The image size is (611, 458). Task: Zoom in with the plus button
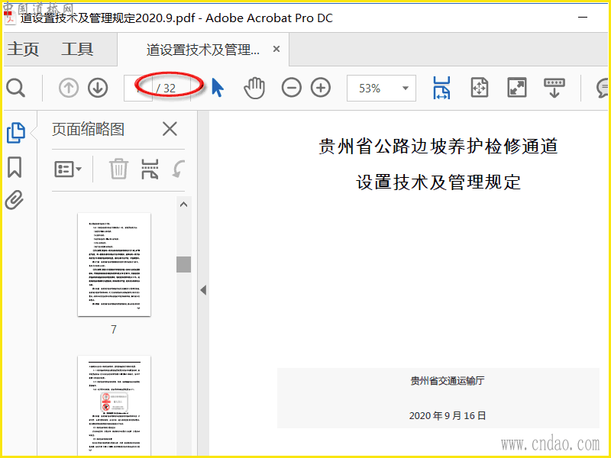(321, 88)
